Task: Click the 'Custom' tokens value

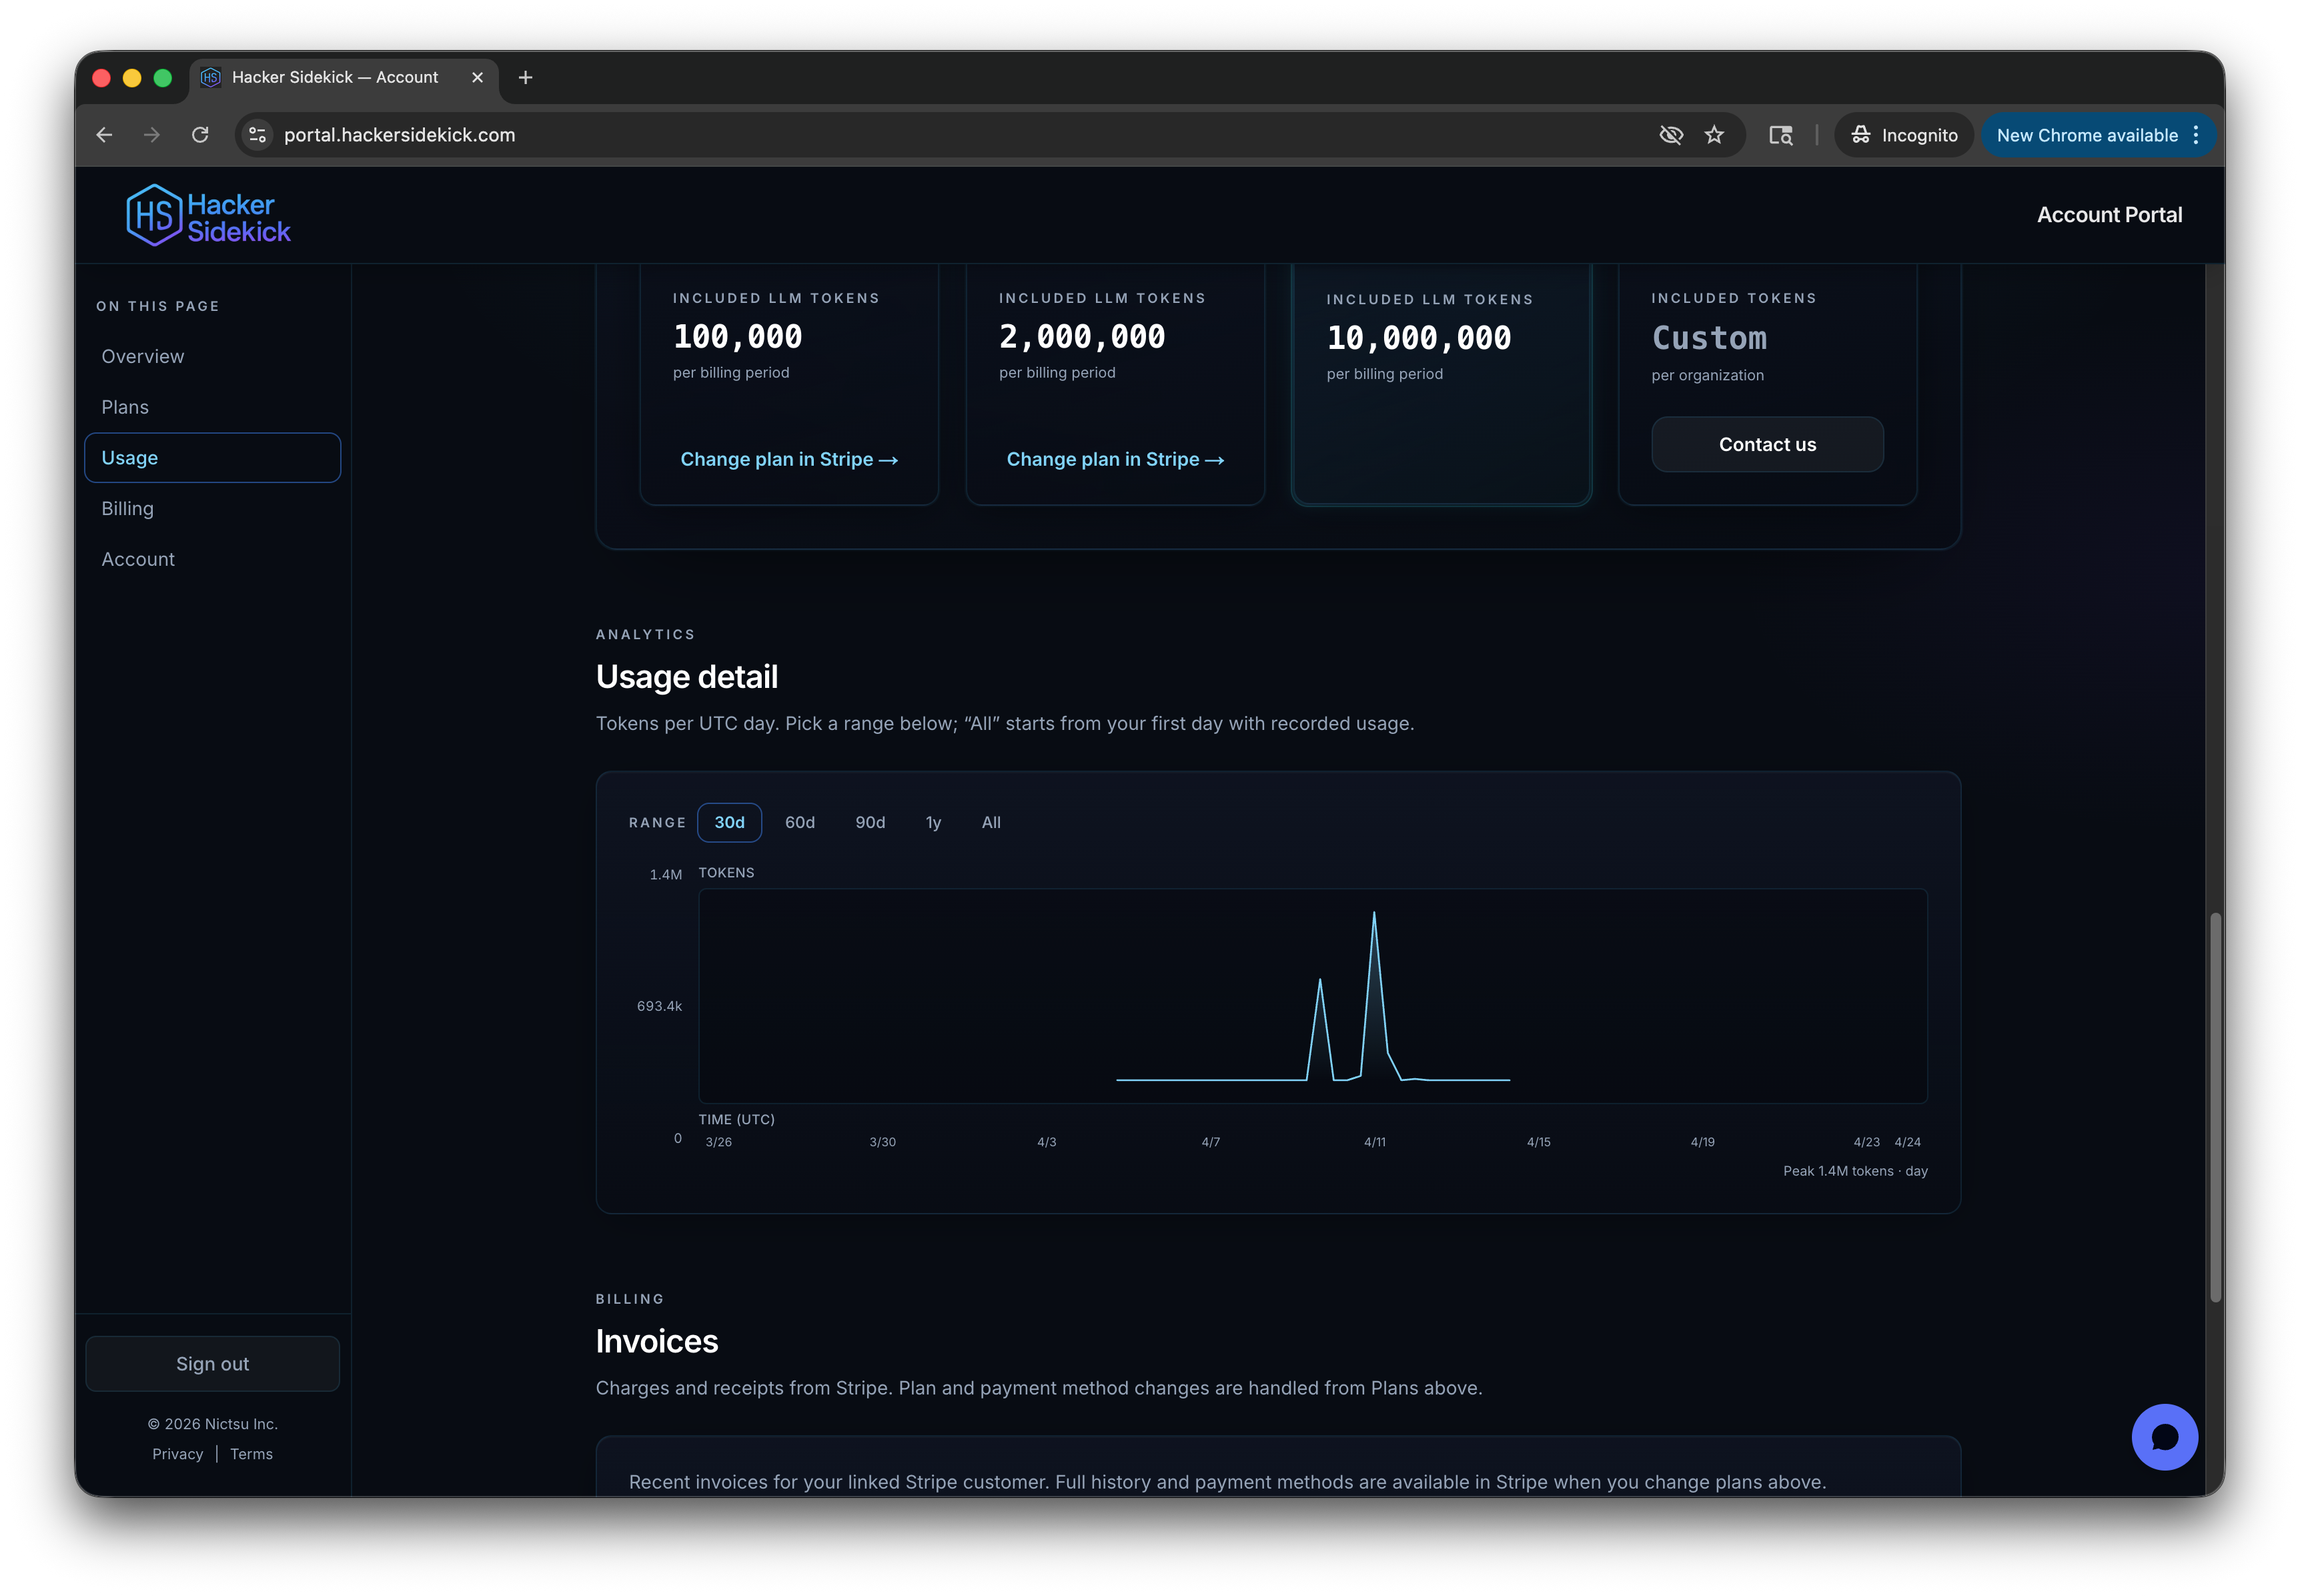Action: click(1708, 338)
